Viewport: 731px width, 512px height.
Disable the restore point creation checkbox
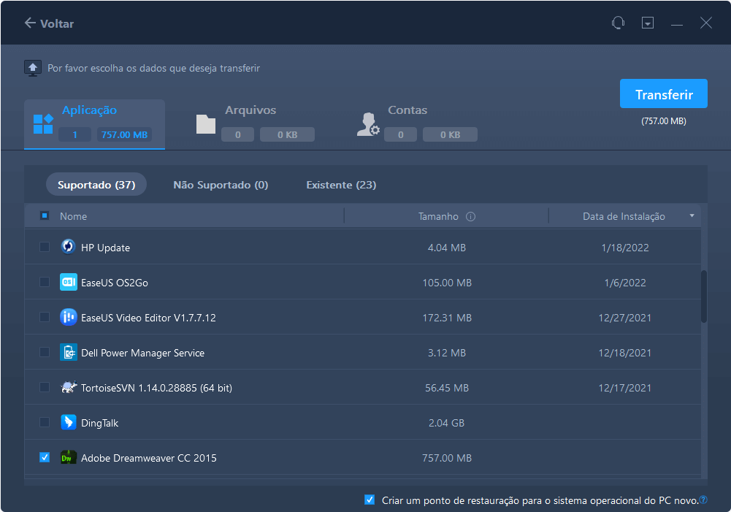pos(370,500)
